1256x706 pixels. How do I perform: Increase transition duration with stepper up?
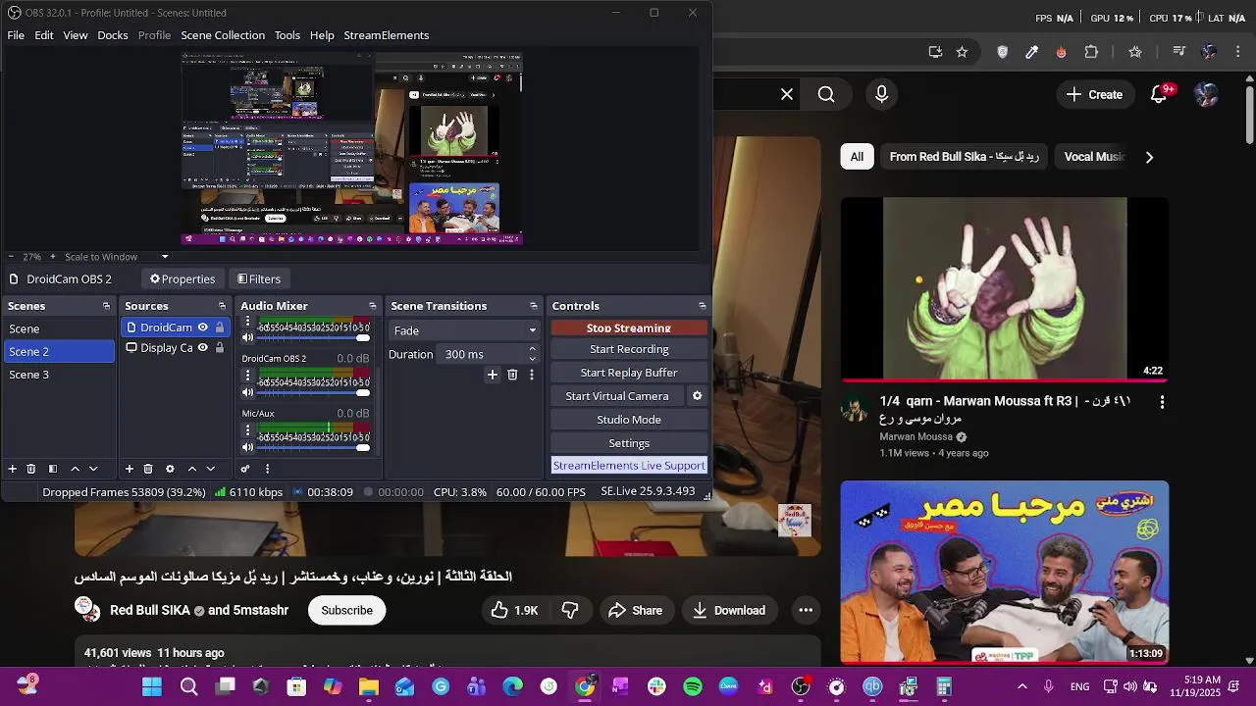pos(533,349)
